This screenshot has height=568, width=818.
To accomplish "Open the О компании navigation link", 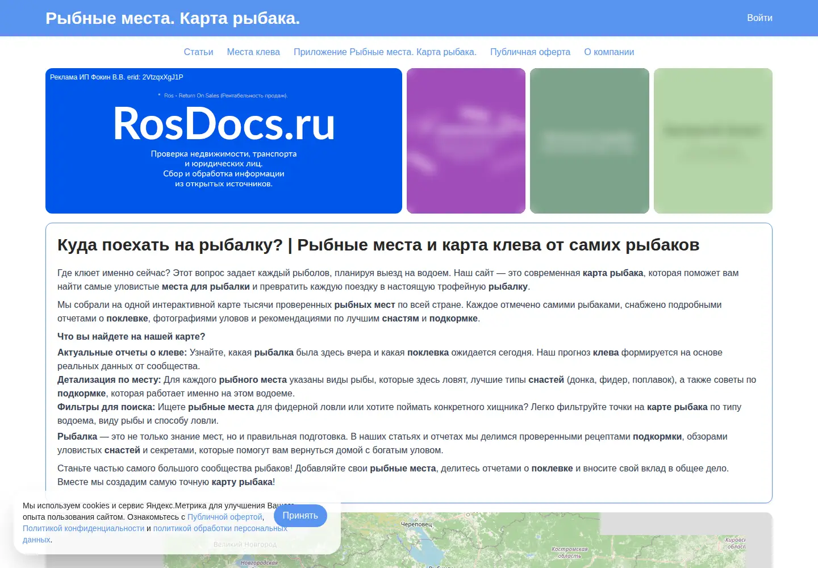I will tap(609, 52).
